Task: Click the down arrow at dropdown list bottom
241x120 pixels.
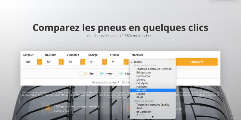Action: pos(152,117)
